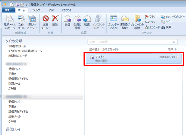Click 全員に返信 reply all icon
This screenshot has height=135, width=186.
pyautogui.click(x=77, y=19)
